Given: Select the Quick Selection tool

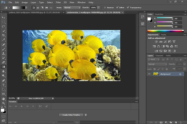Looking at the screenshot, I should pos(3,31).
